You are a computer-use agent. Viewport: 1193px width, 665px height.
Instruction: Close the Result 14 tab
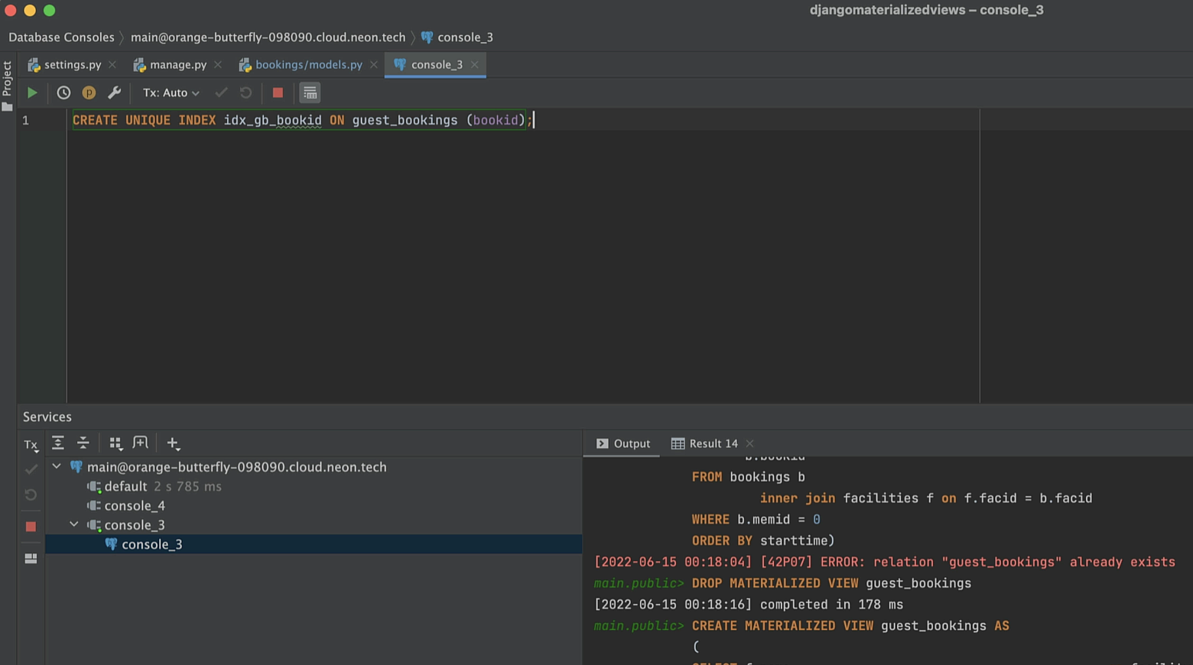pyautogui.click(x=750, y=443)
